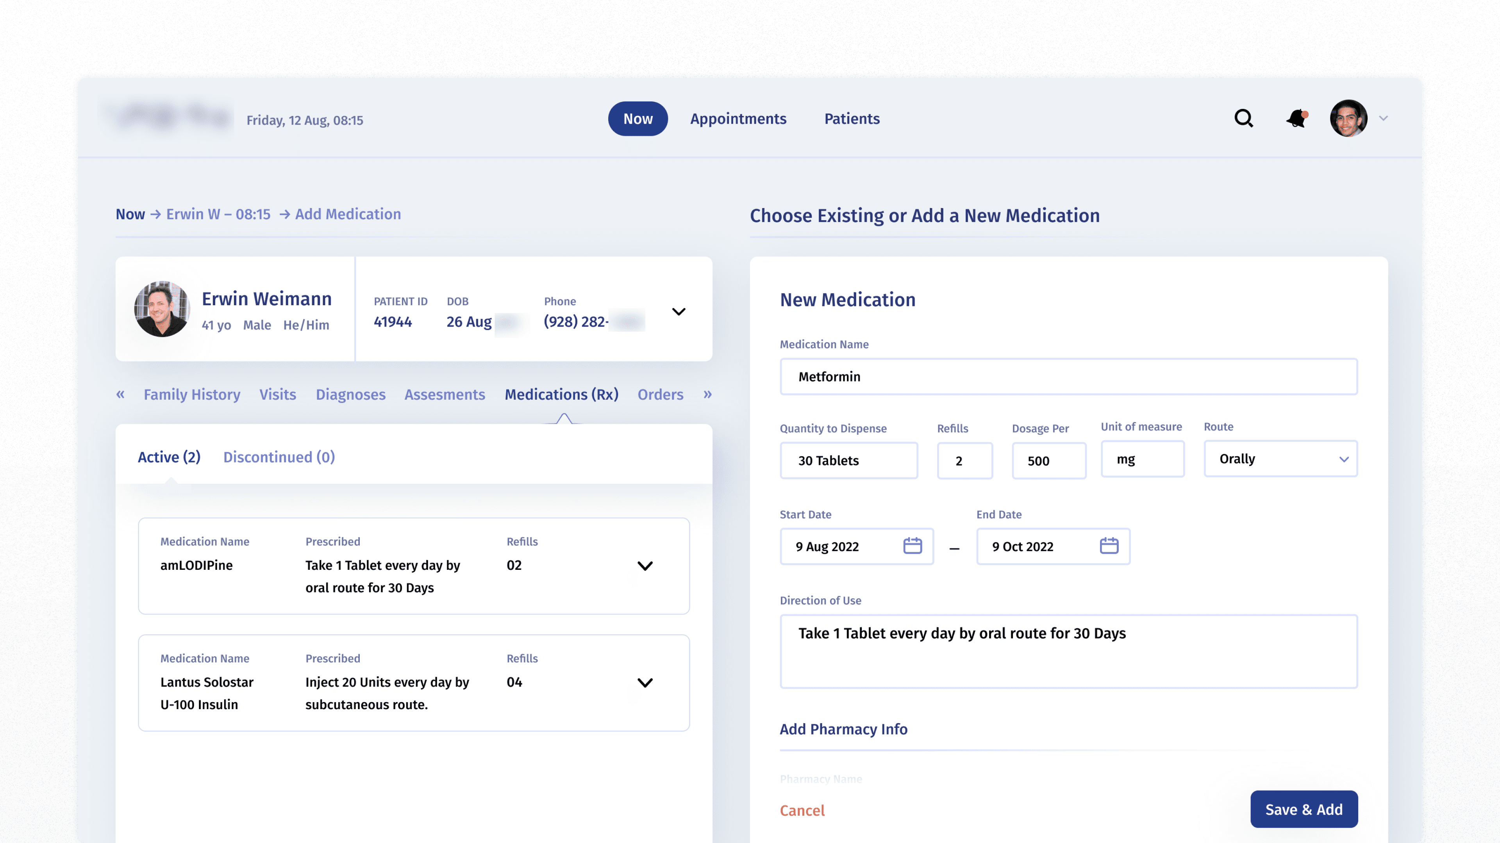This screenshot has width=1500, height=843.
Task: Click the Quantity to Dispense field
Action: (x=848, y=461)
